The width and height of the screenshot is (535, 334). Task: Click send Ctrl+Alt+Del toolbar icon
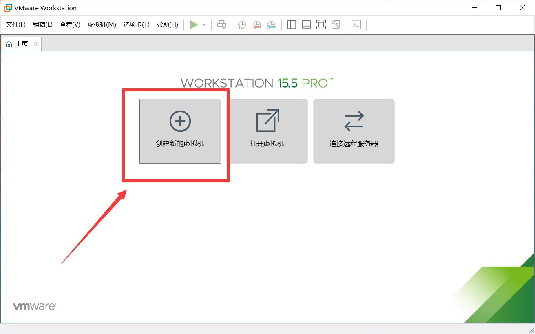(x=221, y=25)
